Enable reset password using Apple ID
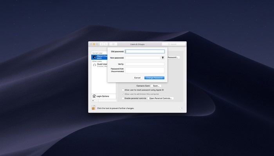This screenshot has width=274, height=156. pos(123,90)
